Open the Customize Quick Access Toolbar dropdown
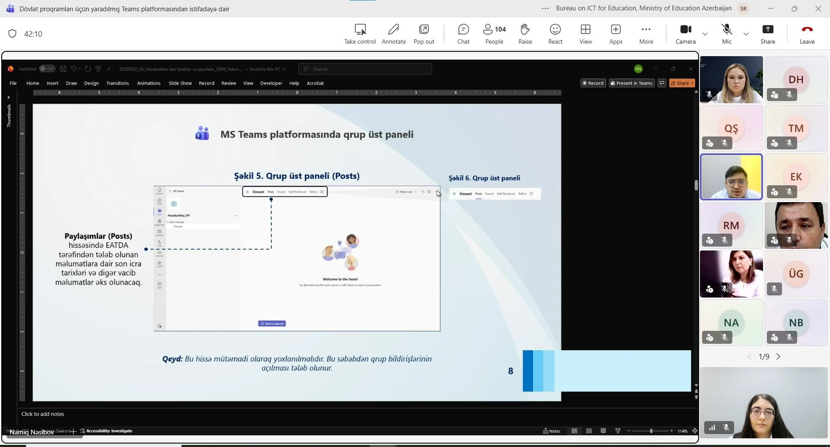Viewport: 830px width, 447px height. (x=109, y=69)
